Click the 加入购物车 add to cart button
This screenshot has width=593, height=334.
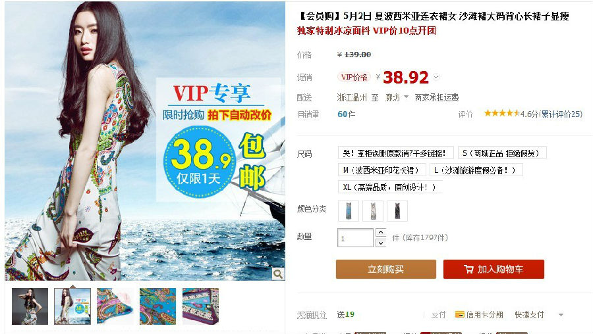(494, 269)
